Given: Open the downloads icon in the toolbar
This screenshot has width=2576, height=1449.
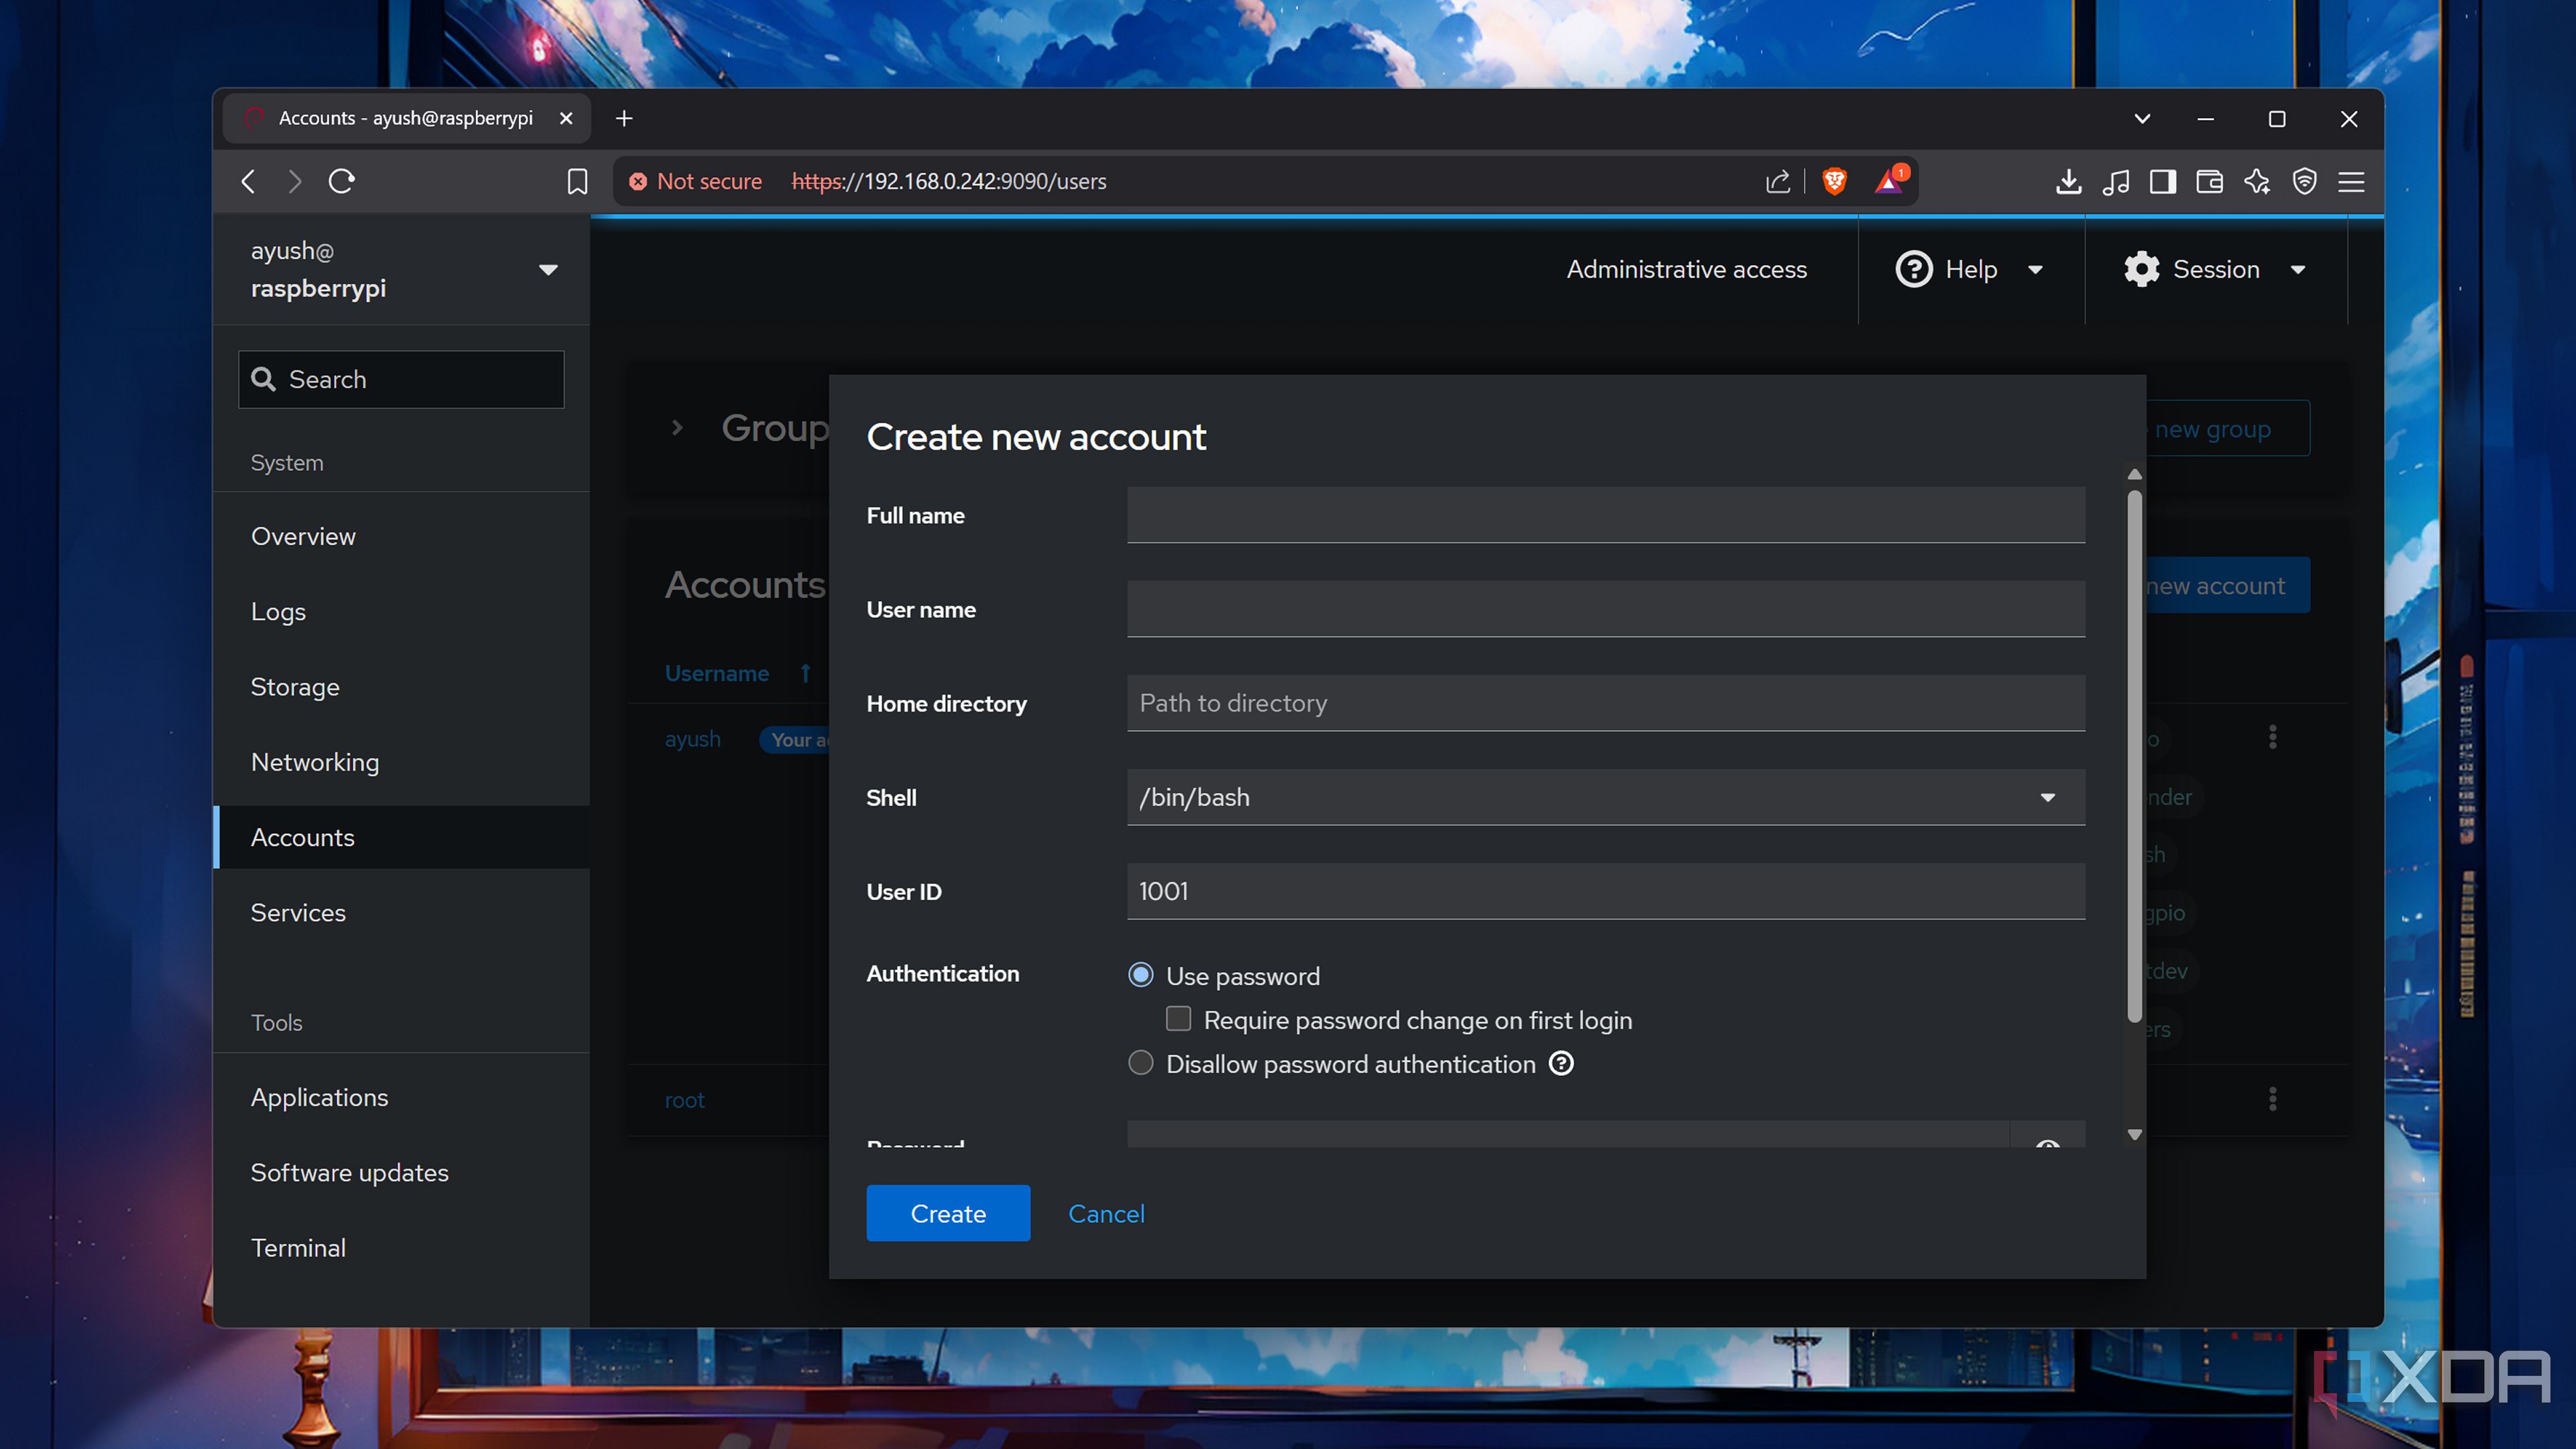Looking at the screenshot, I should pyautogui.click(x=2068, y=181).
